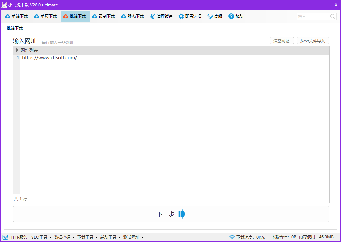The width and height of the screenshot is (341, 242).
Task: Expand the 辅助工具 menu
Action: (110, 237)
